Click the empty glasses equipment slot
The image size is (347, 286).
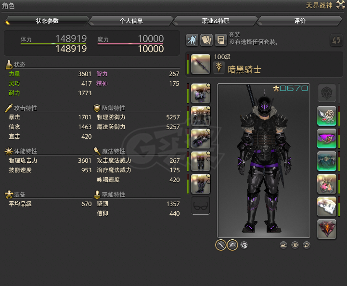(x=201, y=205)
